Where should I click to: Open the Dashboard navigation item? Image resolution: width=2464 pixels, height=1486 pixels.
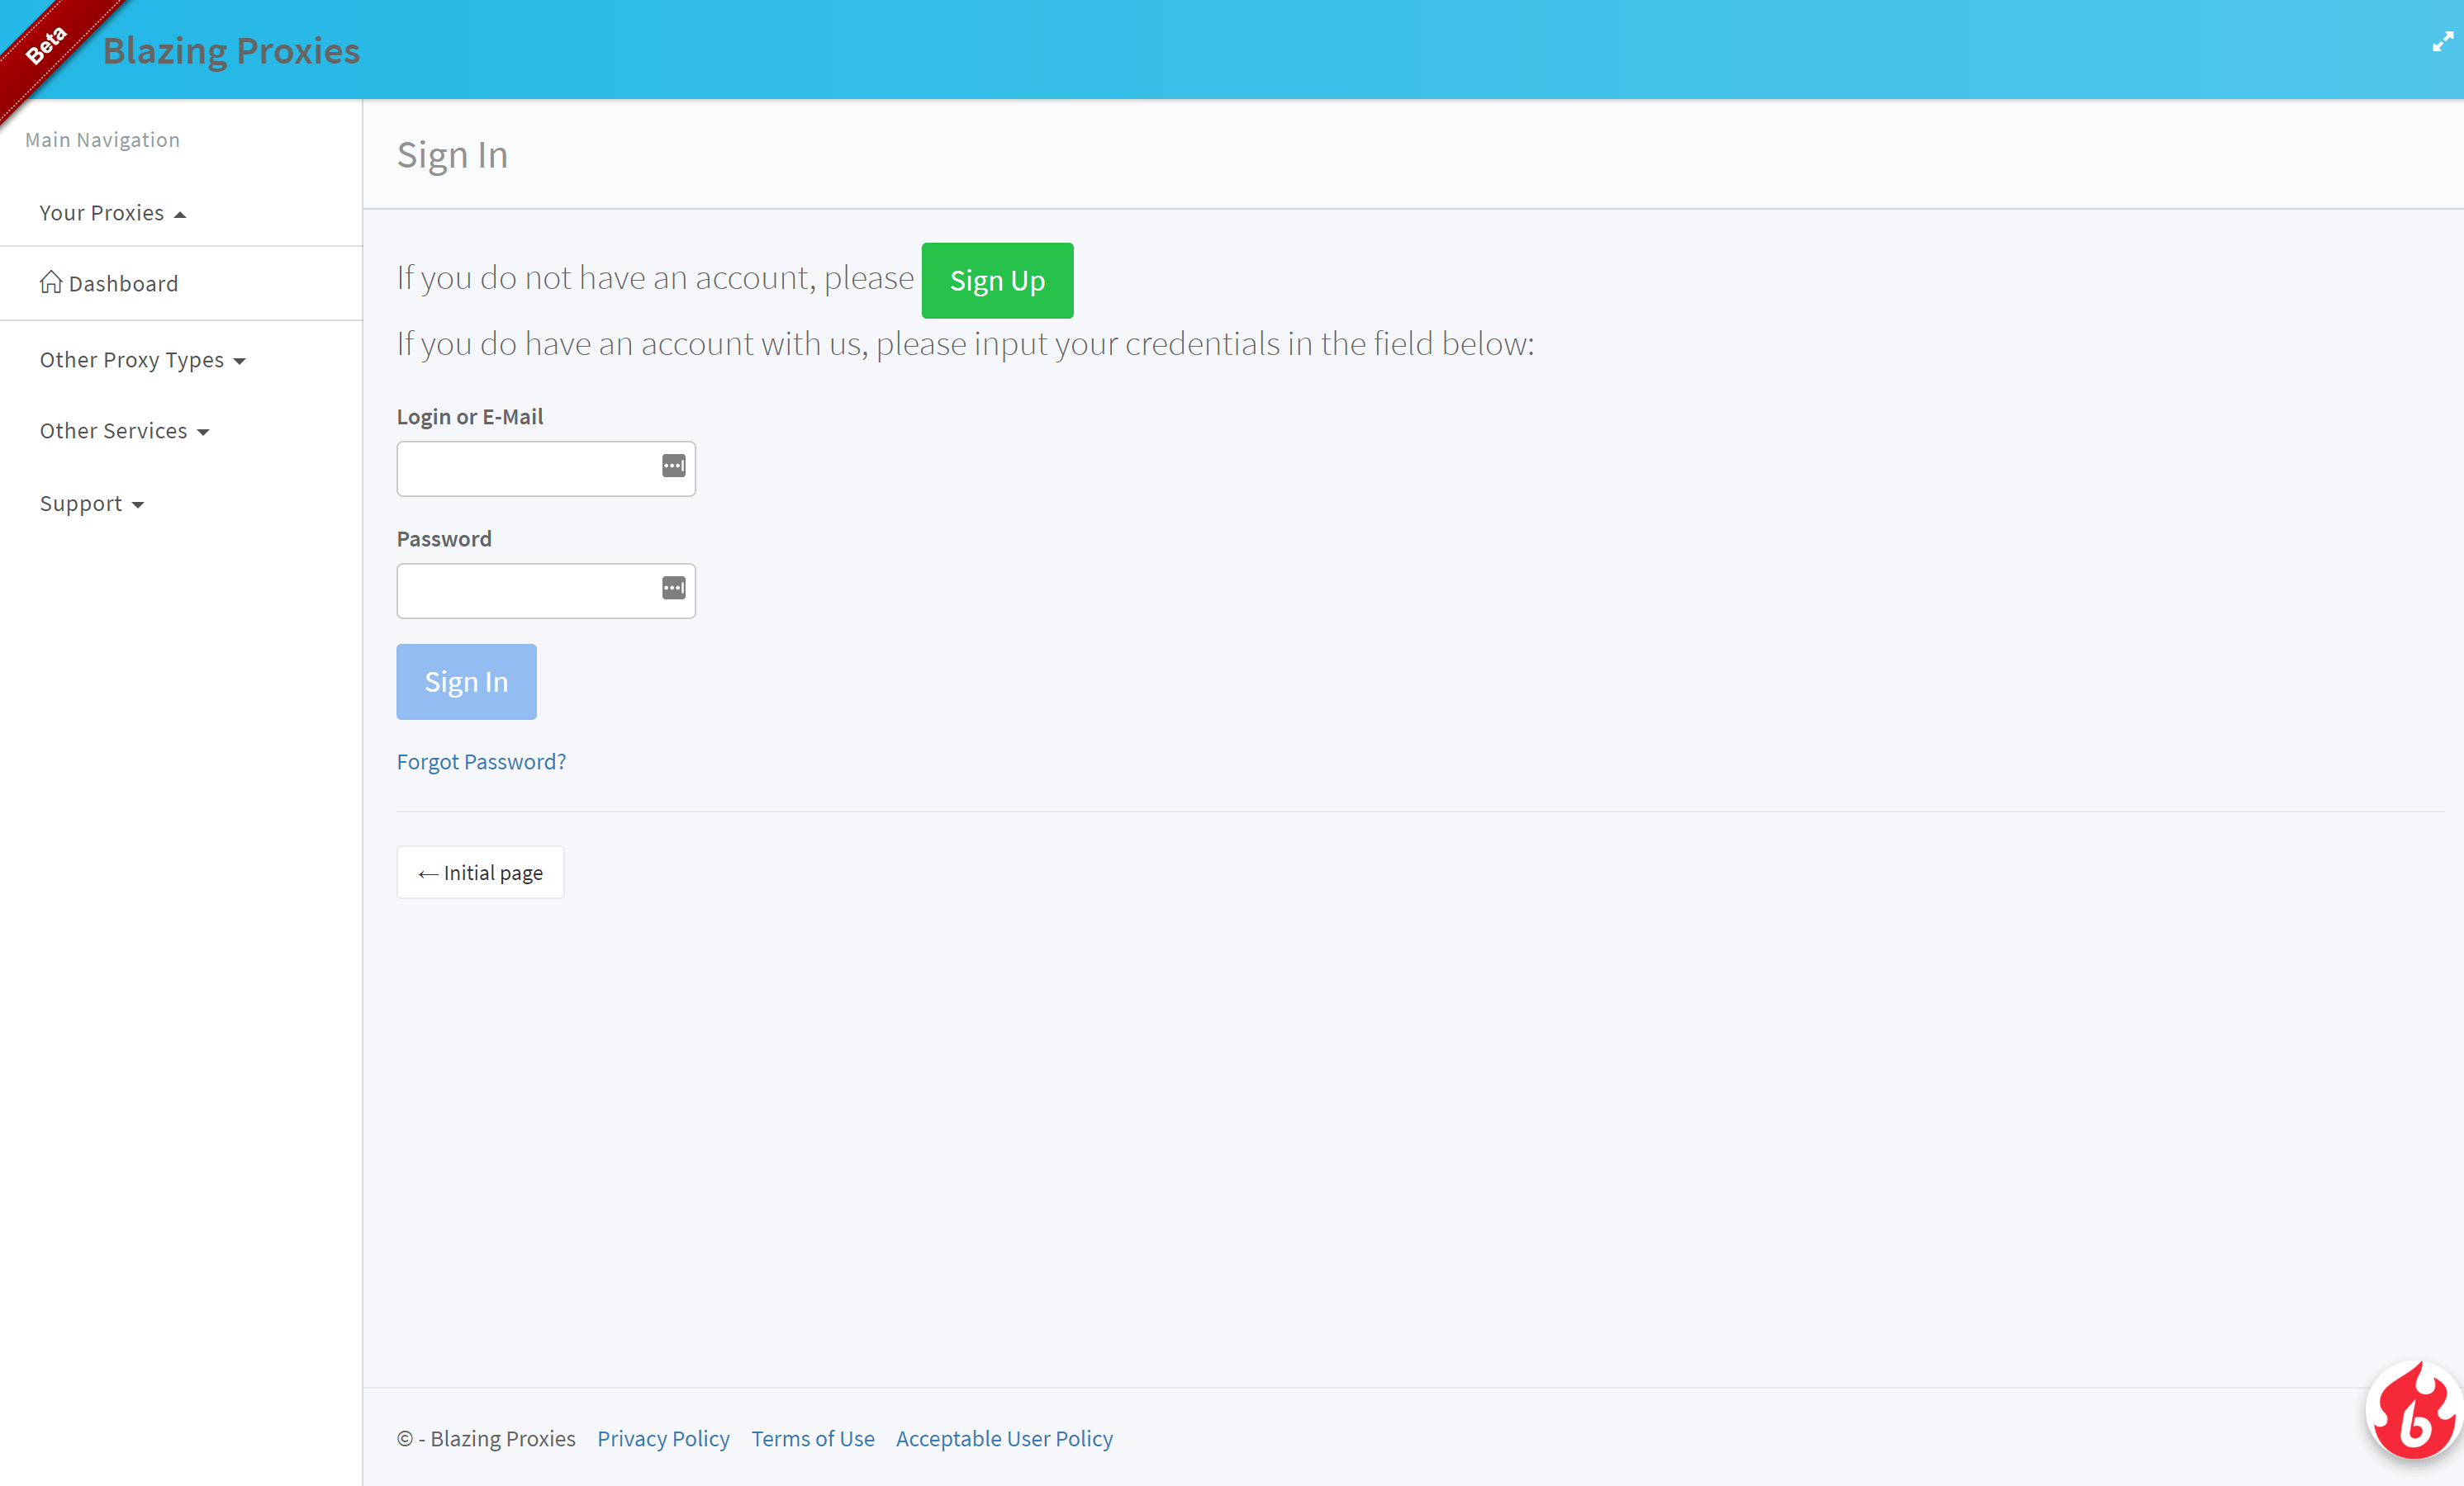coord(181,284)
